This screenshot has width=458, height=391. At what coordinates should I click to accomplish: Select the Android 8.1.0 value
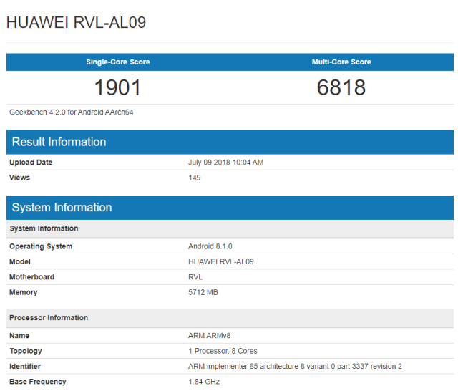coord(210,246)
